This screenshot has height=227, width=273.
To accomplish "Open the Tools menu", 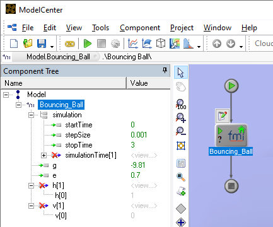I will (101, 28).
